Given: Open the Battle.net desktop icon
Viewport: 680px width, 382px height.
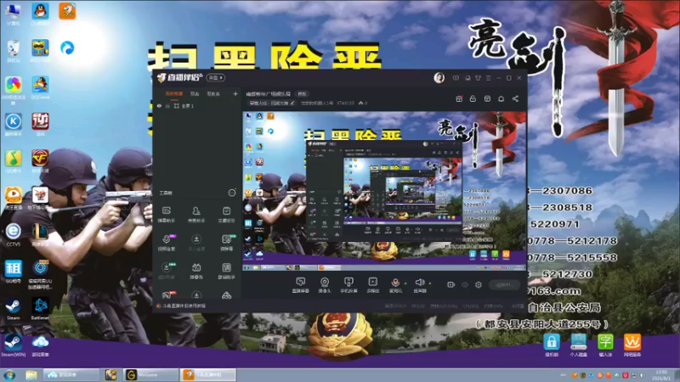Looking at the screenshot, I should [x=40, y=309].
